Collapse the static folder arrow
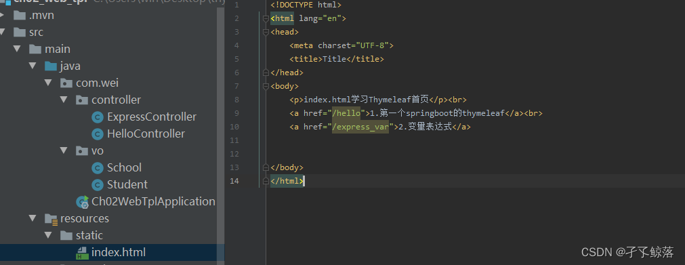This screenshot has height=265, width=685. [49, 236]
